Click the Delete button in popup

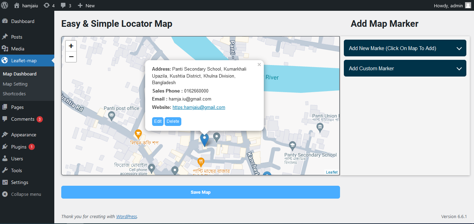point(173,121)
